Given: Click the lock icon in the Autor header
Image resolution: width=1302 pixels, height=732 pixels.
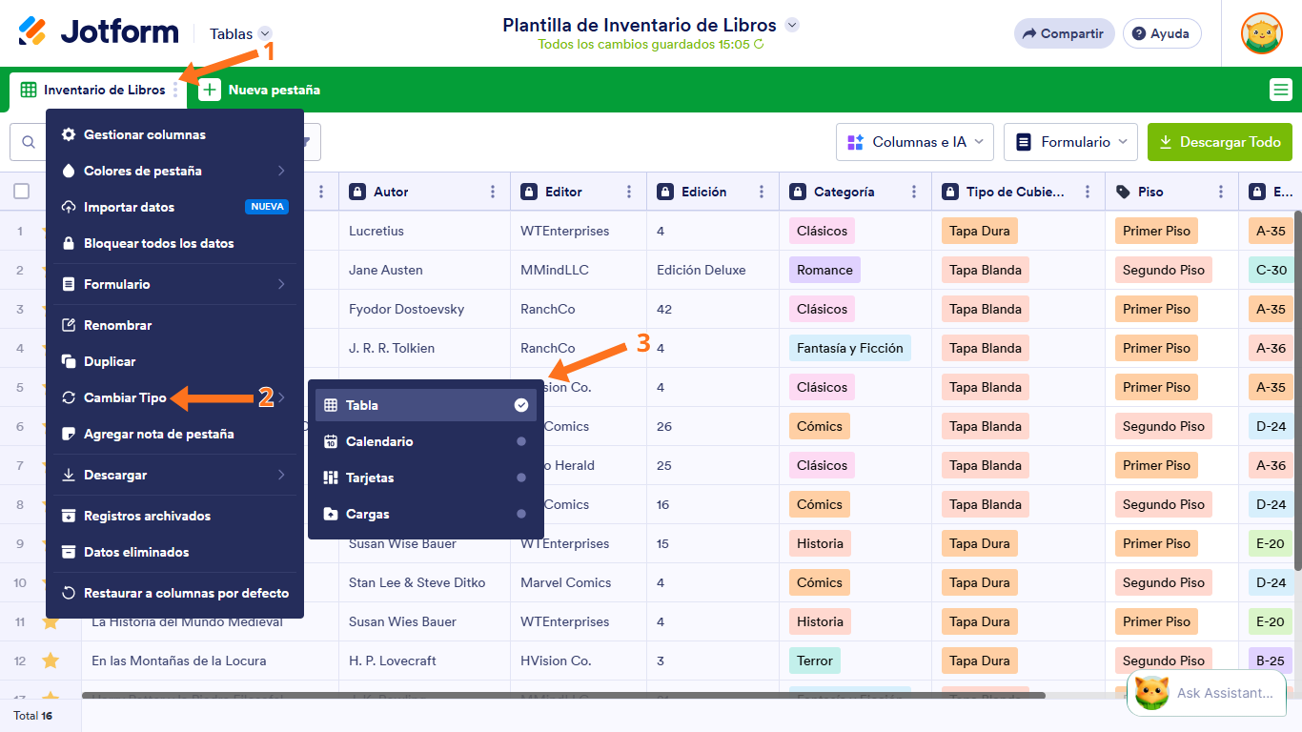Looking at the screenshot, I should [x=357, y=192].
